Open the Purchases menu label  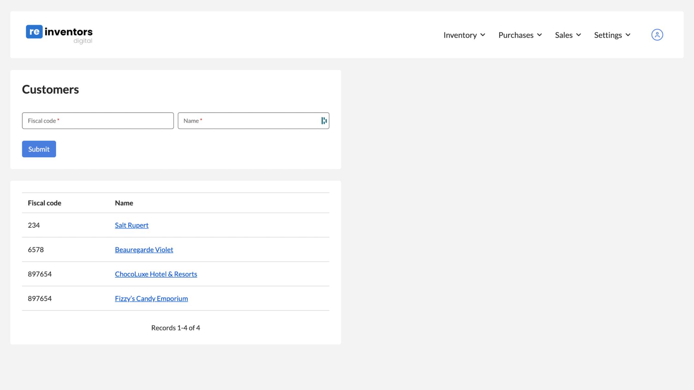click(x=516, y=35)
